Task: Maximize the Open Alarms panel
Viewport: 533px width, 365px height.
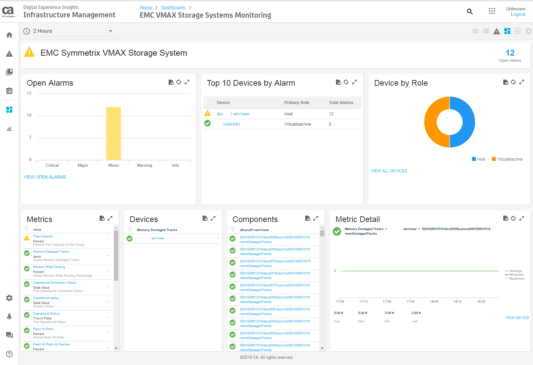Action: [x=187, y=82]
